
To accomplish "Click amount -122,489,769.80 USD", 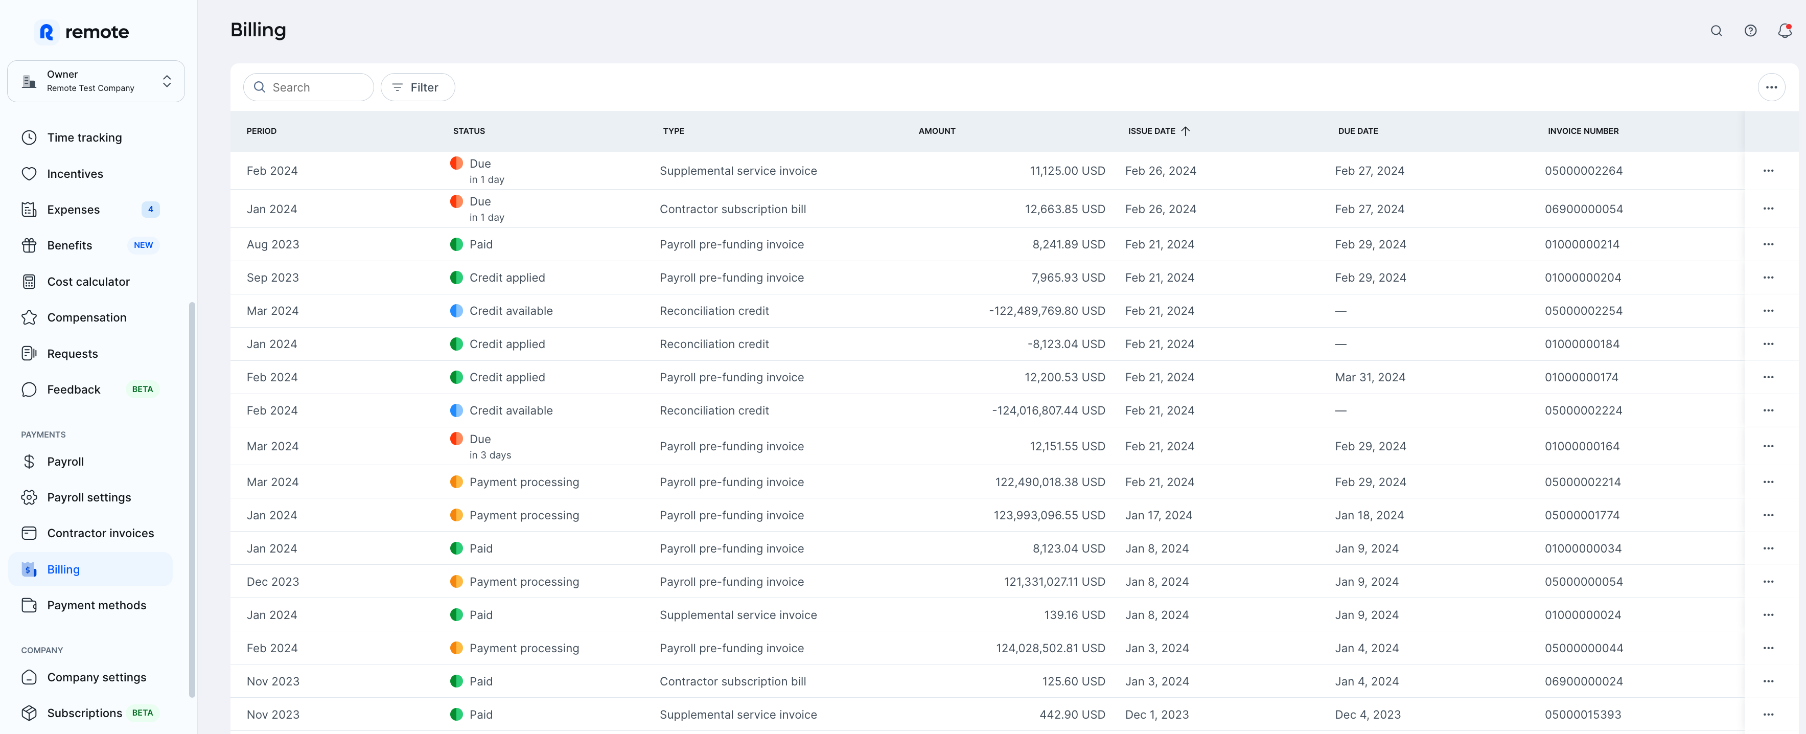I will tap(1047, 311).
